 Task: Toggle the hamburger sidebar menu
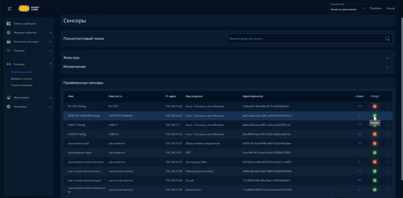pyautogui.click(x=10, y=9)
